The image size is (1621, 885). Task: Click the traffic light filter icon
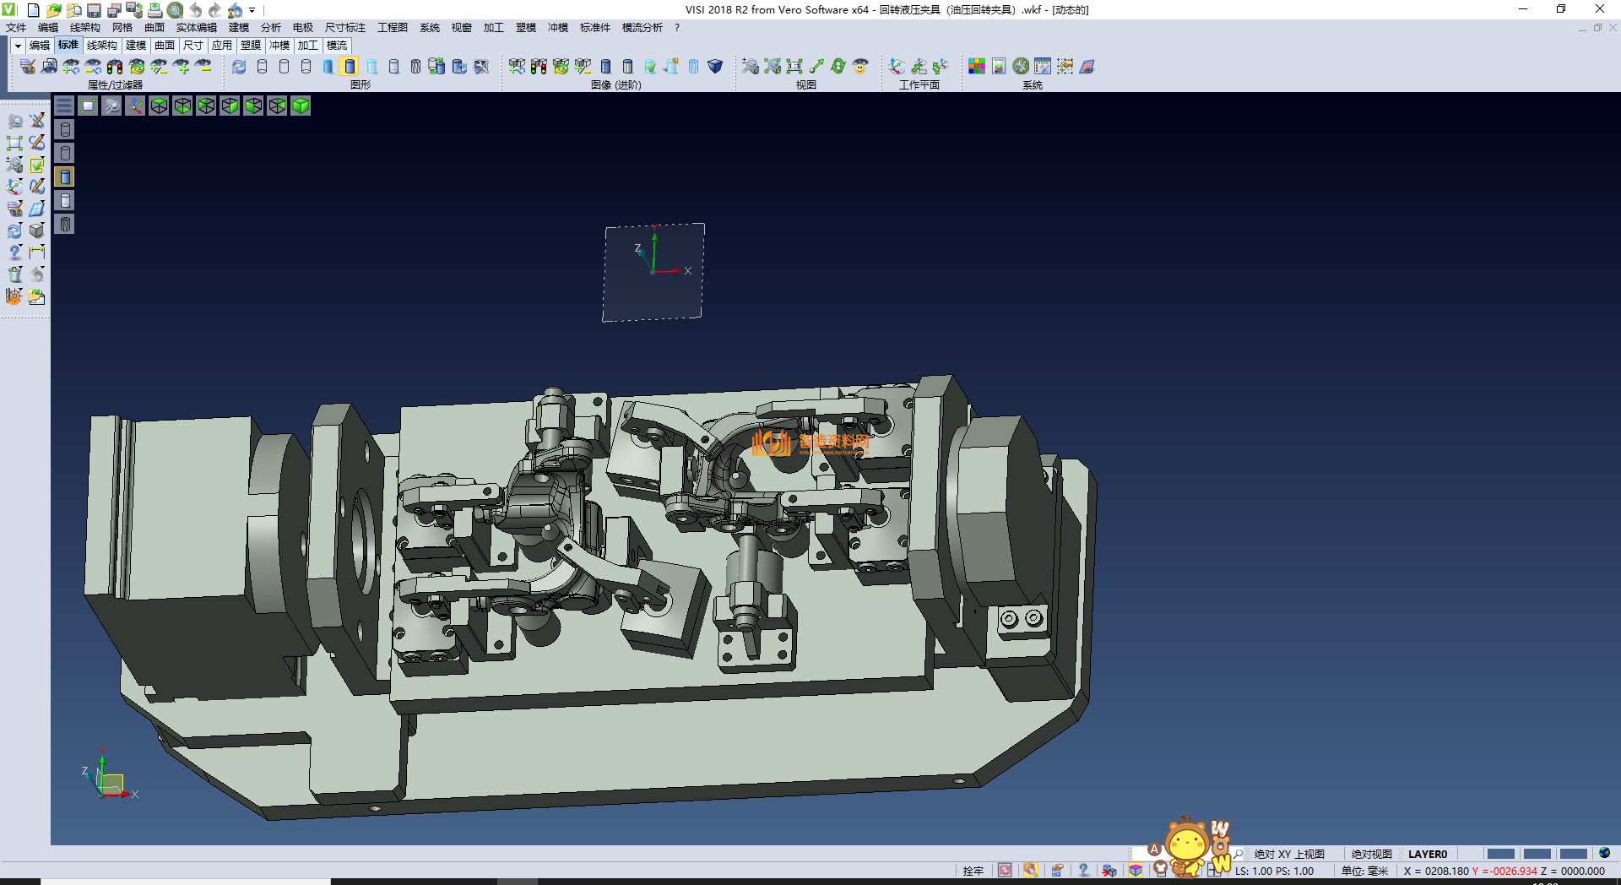click(x=115, y=66)
